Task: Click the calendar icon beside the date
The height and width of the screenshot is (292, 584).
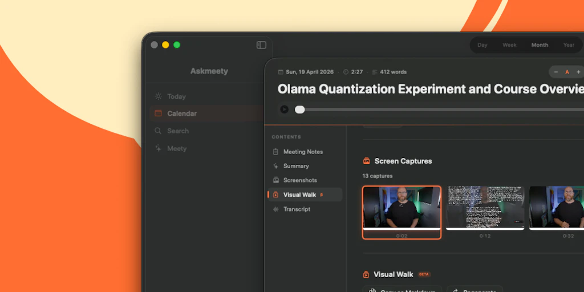Action: (x=281, y=72)
